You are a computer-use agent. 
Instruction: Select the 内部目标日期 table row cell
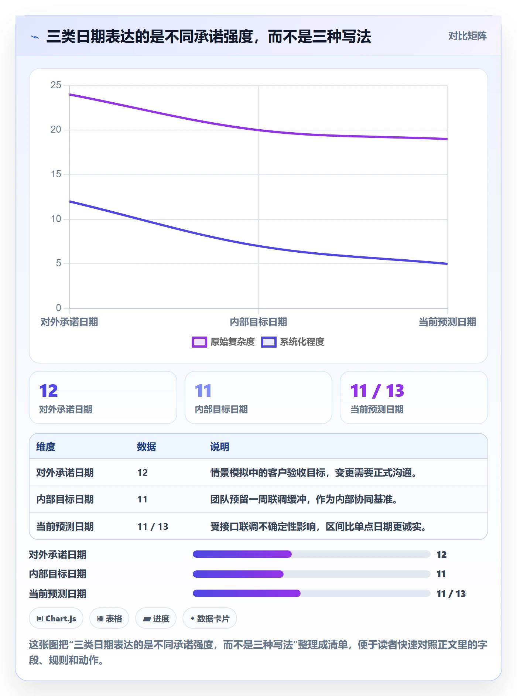[x=65, y=499]
